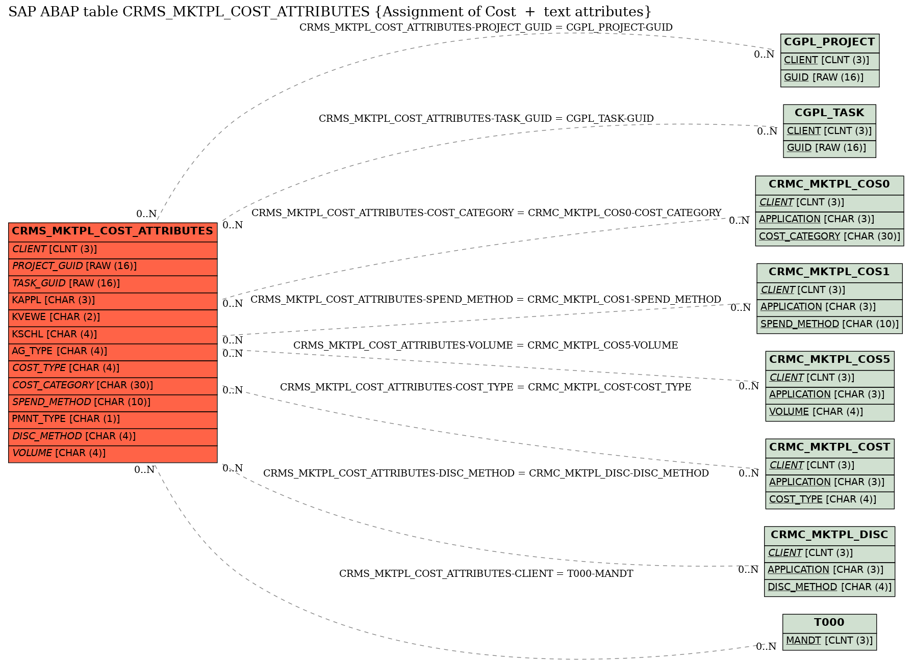The height and width of the screenshot is (662, 912).
Task: Click the SPEND_METHOD = CRMC_MKTPL_COS1 relation label
Action: pyautogui.click(x=486, y=300)
